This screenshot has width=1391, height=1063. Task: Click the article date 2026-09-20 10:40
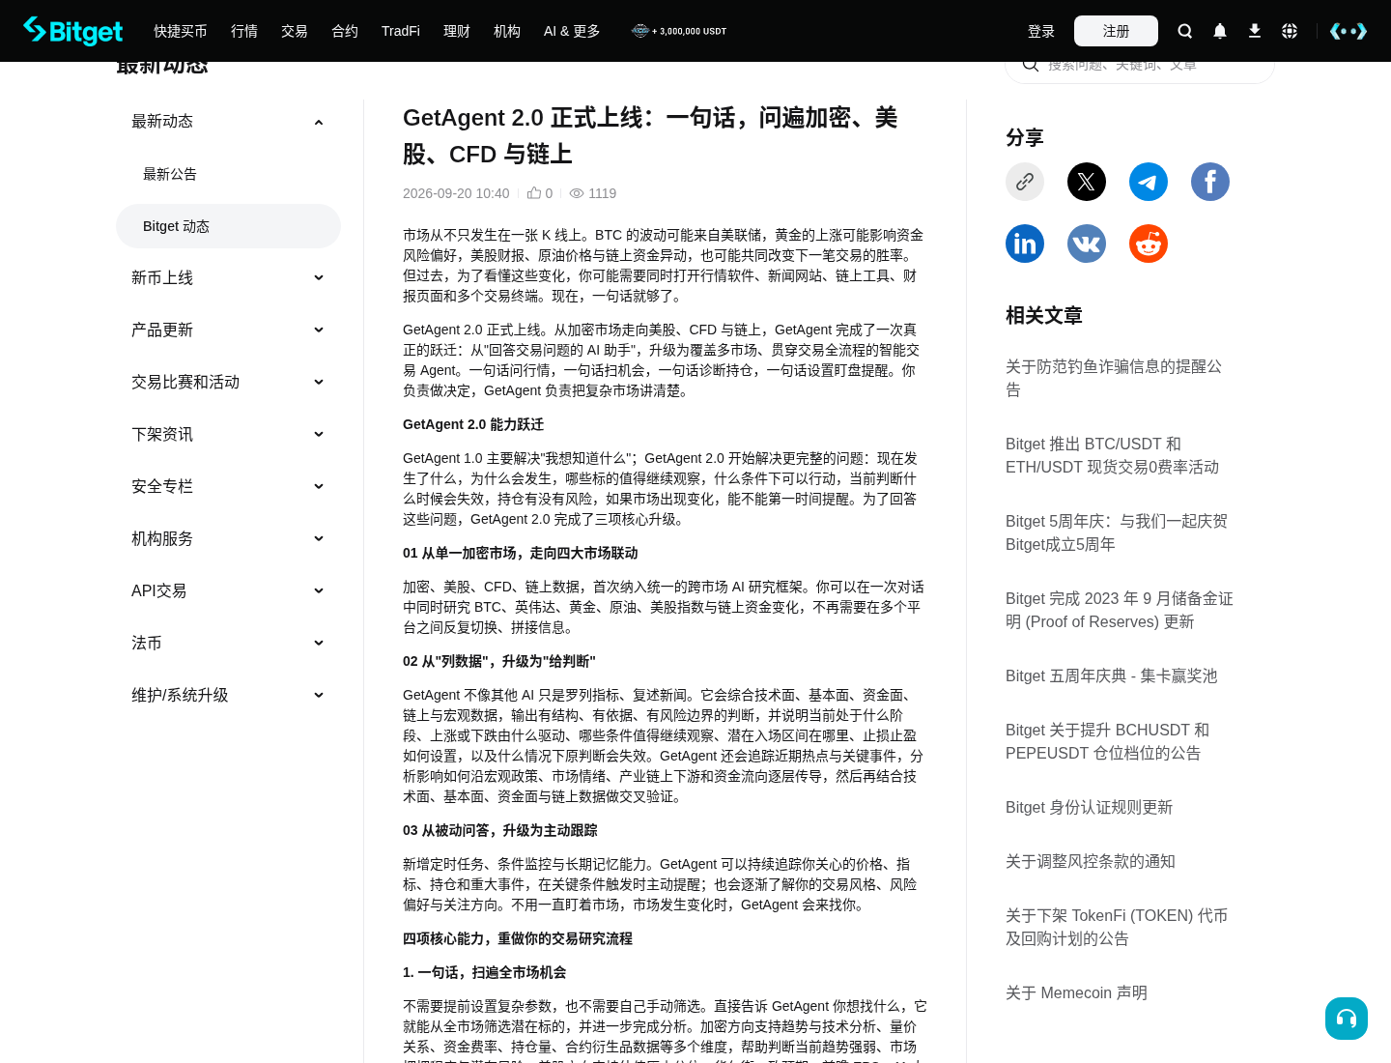pos(456,193)
